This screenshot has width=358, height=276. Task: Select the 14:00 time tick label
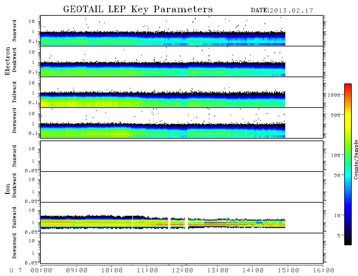(253, 270)
